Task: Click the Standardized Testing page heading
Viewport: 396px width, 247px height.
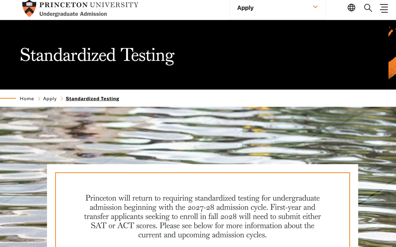Action: [x=97, y=55]
